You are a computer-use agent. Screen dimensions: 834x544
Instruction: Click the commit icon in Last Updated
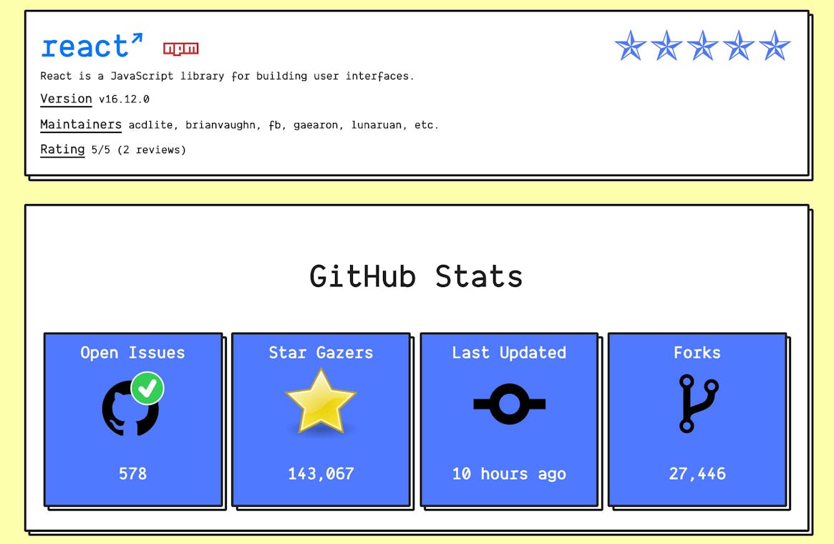coord(509,404)
